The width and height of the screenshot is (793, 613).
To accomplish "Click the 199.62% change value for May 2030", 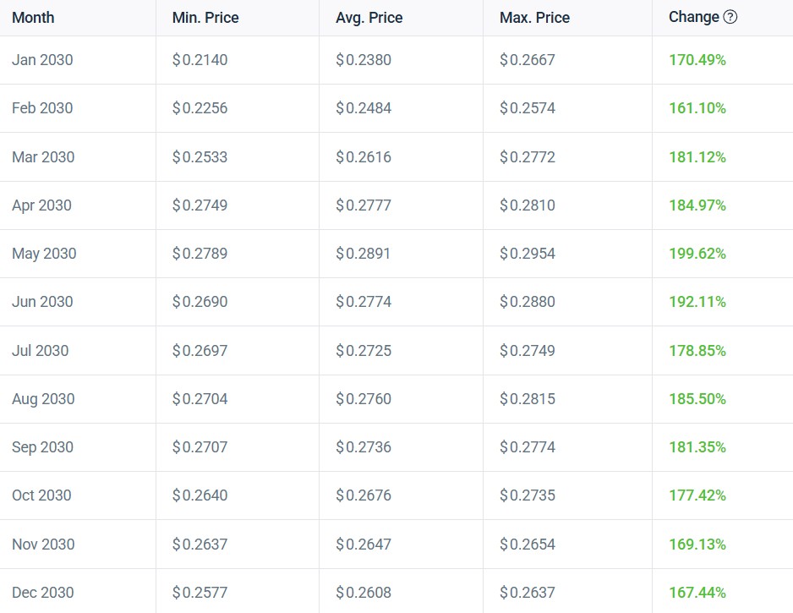I will (x=696, y=254).
